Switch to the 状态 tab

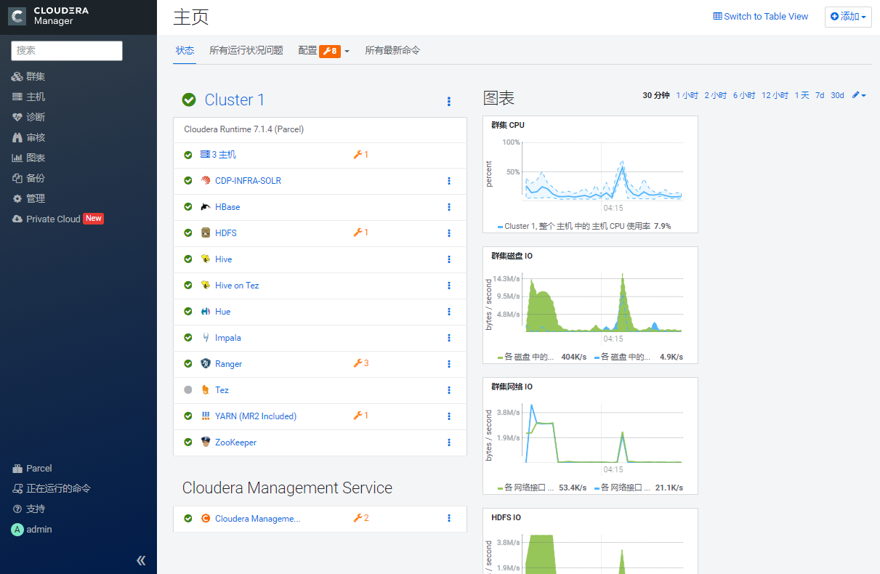coord(185,51)
